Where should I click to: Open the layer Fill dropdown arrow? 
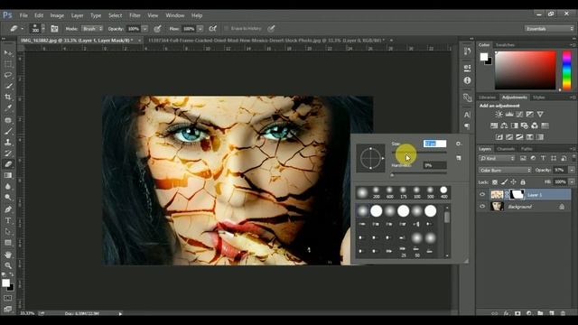point(572,181)
